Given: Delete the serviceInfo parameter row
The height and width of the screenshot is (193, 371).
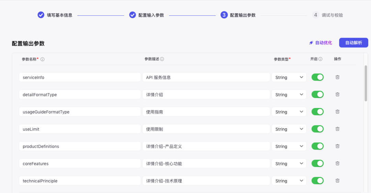Looking at the screenshot, I should (x=337, y=77).
